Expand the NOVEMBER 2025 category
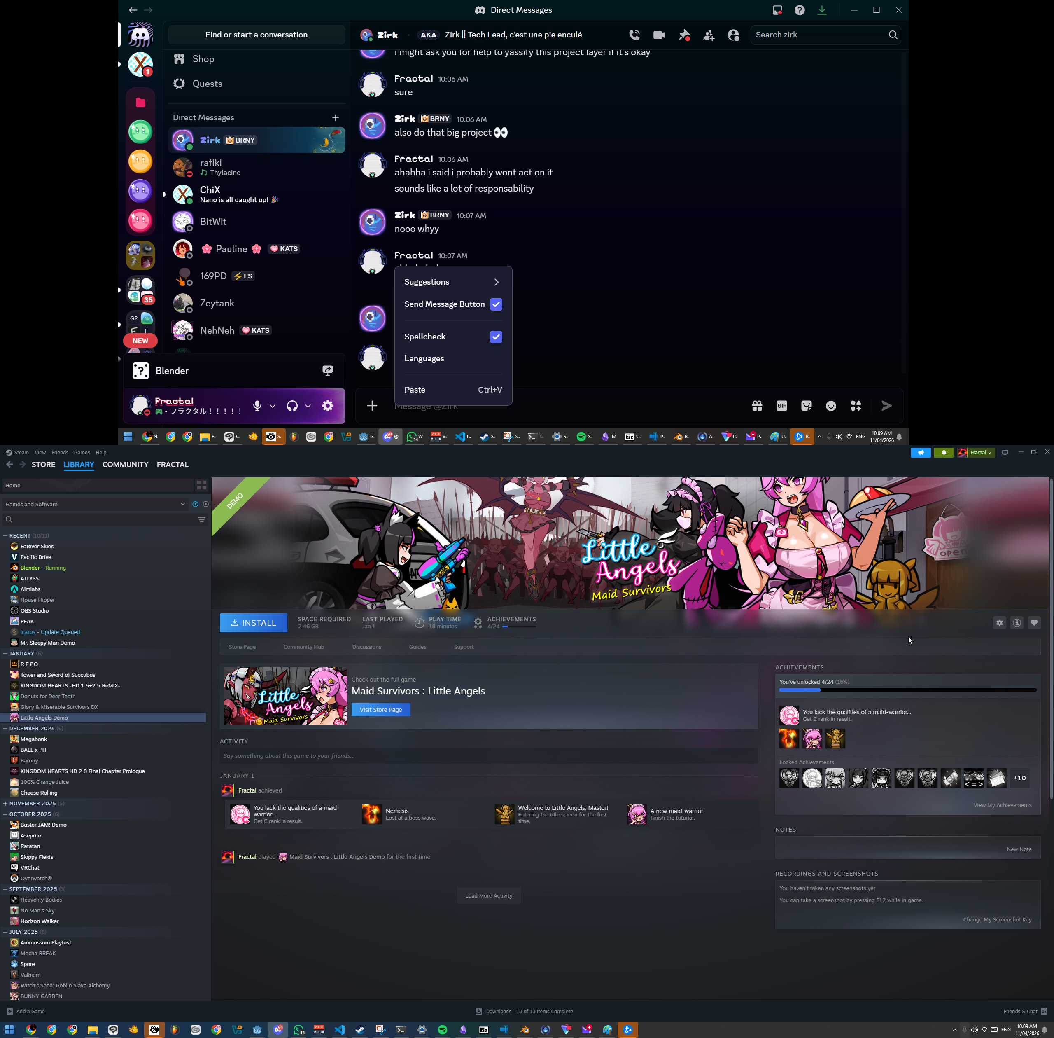The height and width of the screenshot is (1038, 1054). pos(5,803)
